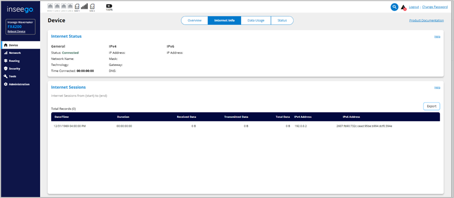Go to the Security sidebar item

pyautogui.click(x=14, y=68)
